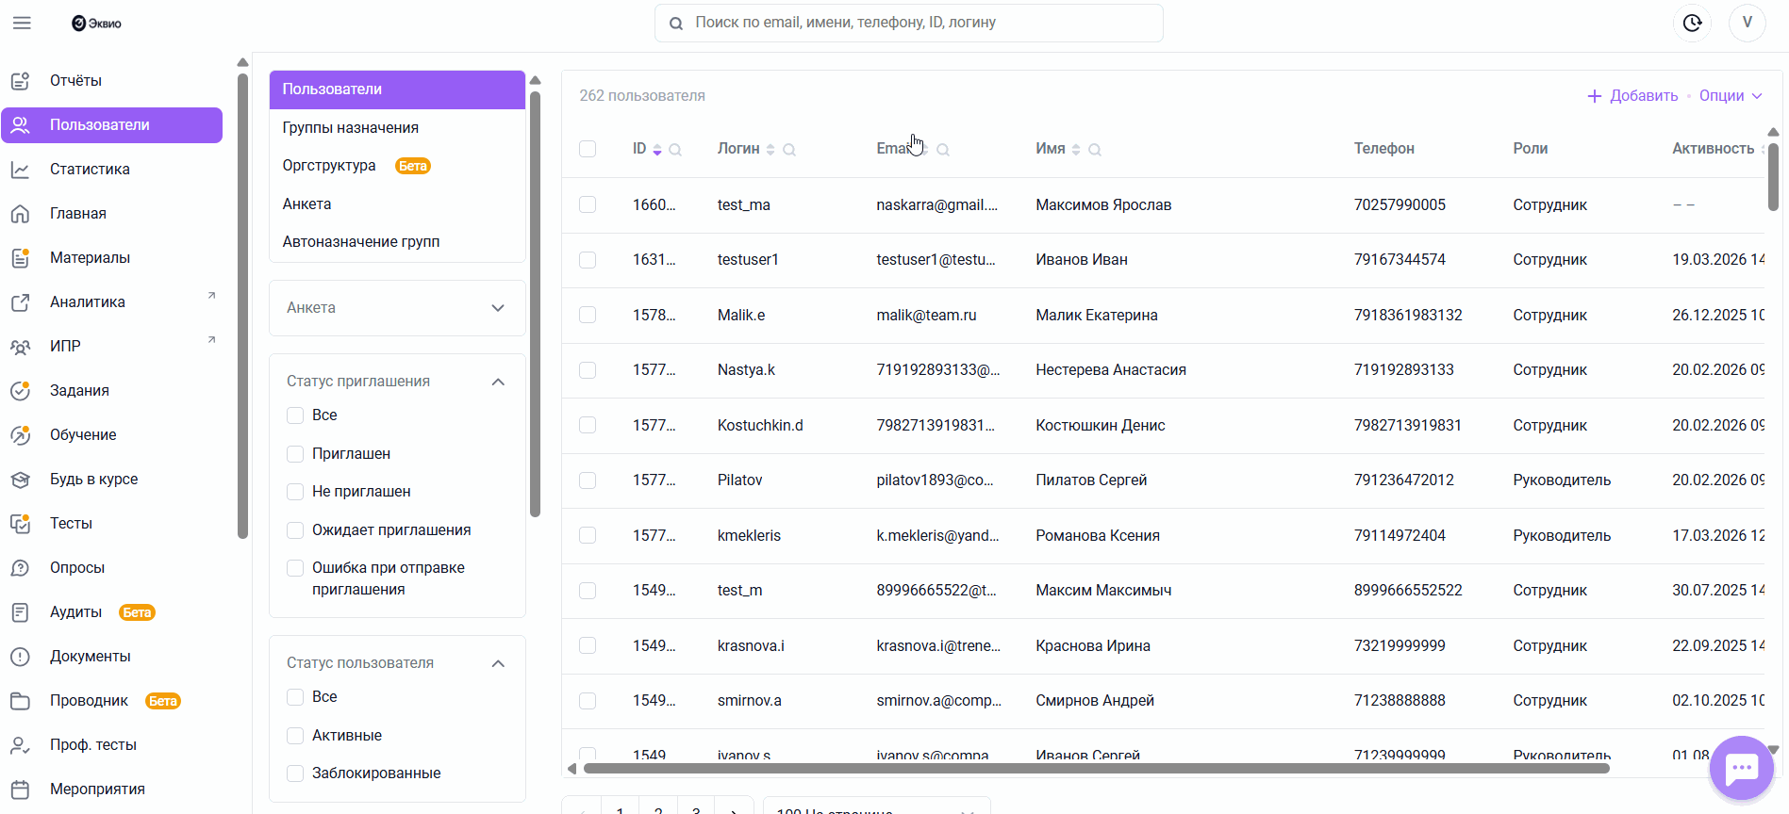The width and height of the screenshot is (1789, 814).
Task: Check Ожидает приглашения filter
Action: pos(295,530)
